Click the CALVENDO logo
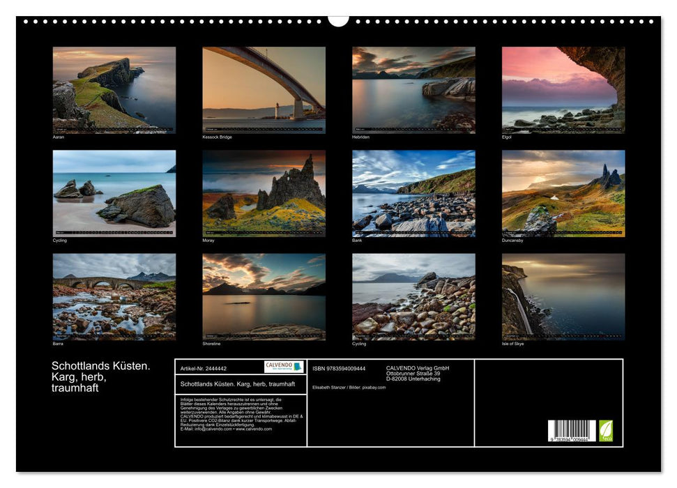677x488 pixels. pyautogui.click(x=284, y=367)
